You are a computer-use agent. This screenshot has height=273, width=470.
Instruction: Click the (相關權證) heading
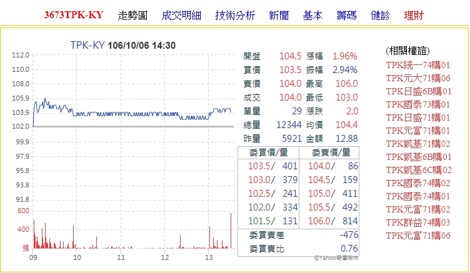tap(408, 51)
